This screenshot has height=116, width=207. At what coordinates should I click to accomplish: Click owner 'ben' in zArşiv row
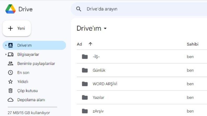190,111
